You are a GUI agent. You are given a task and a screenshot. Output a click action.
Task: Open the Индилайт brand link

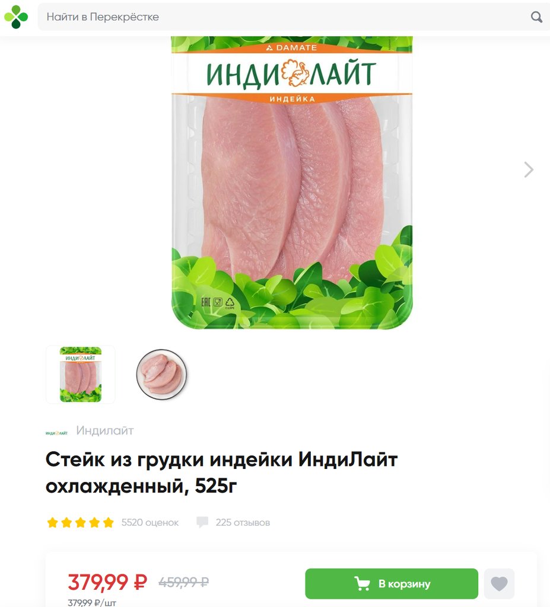[x=104, y=430]
